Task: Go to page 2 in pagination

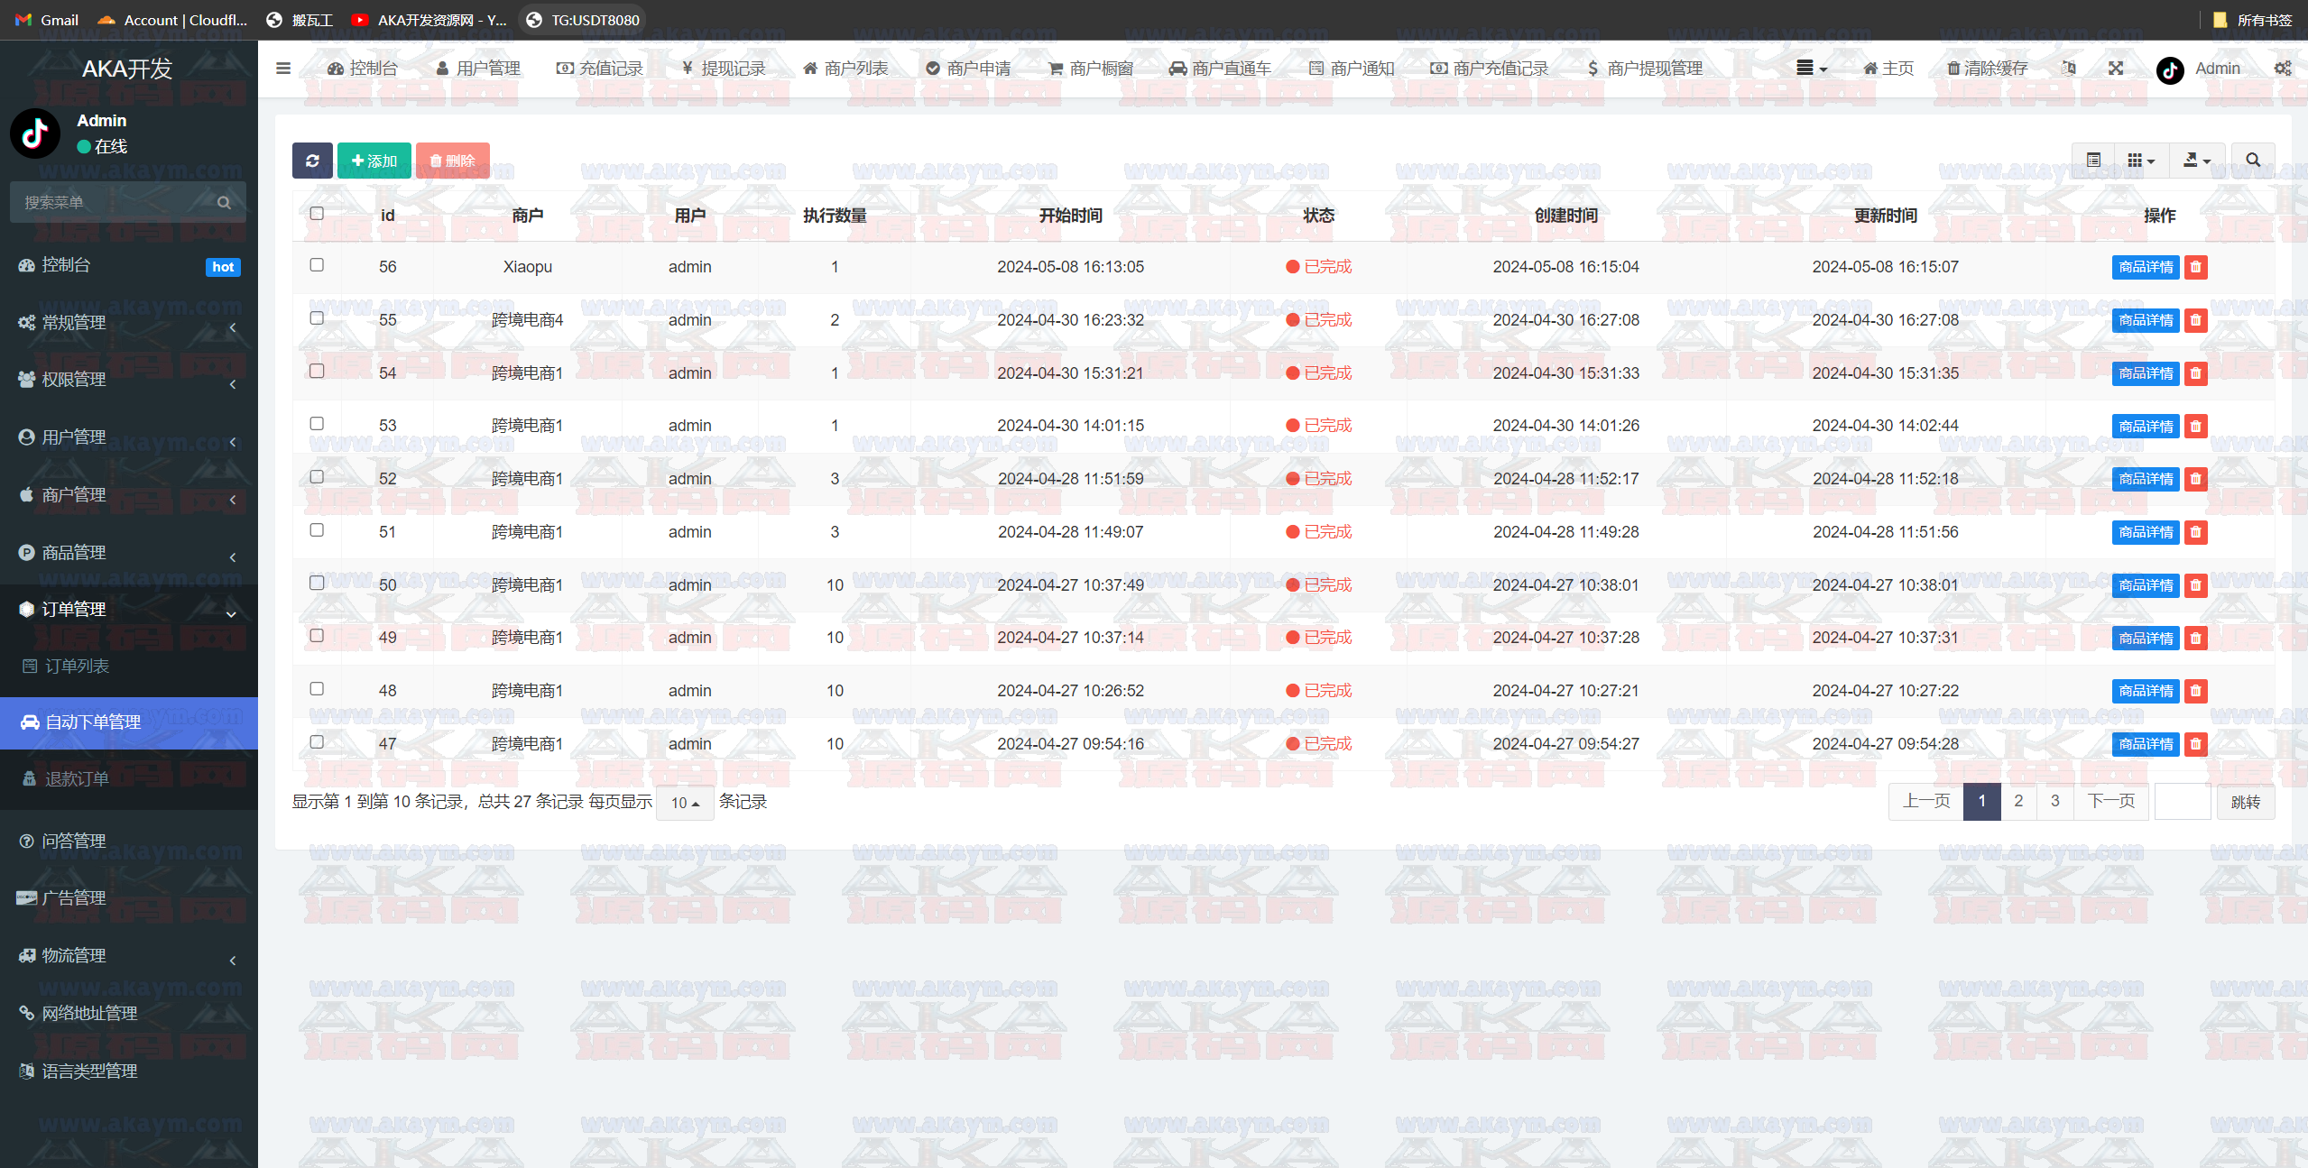Action: pyautogui.click(x=2018, y=801)
